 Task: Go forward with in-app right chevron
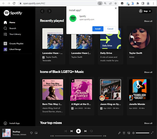click(49, 11)
